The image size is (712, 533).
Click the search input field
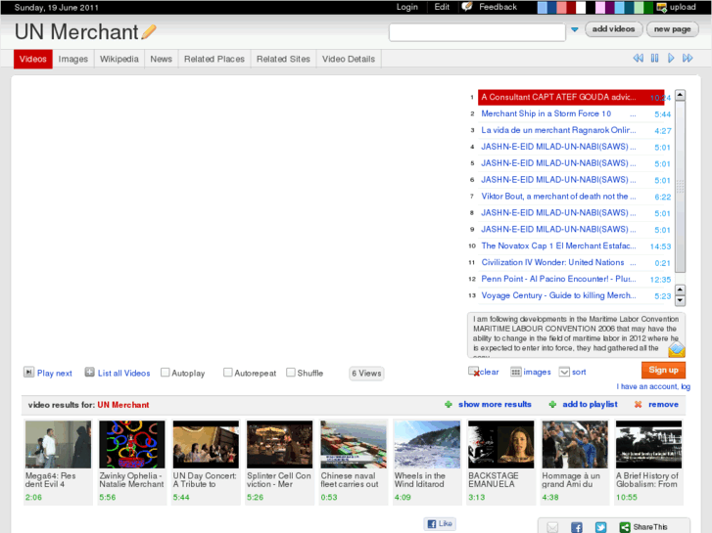click(x=477, y=32)
